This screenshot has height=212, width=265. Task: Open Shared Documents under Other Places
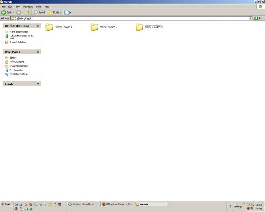pos(19,66)
